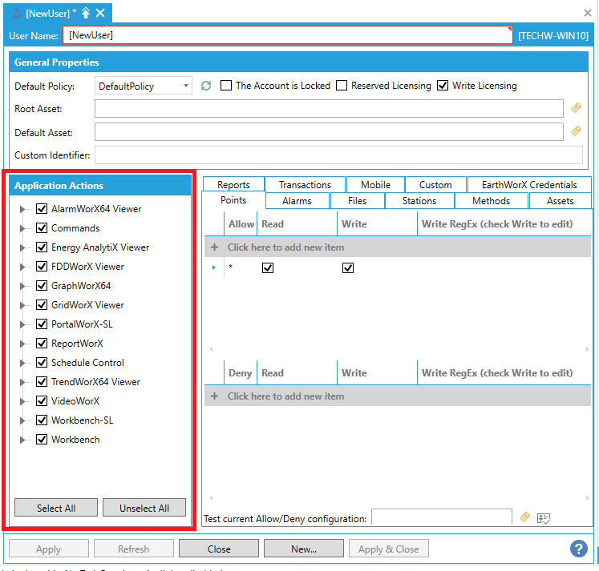Expand the PortalWorX-SL tree node
The width and height of the screenshot is (599, 571).
point(22,324)
